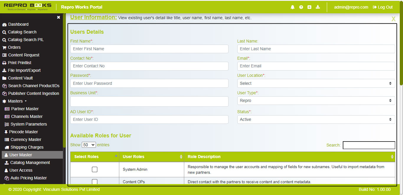
Task: Open the User Location dropdown
Action: click(316, 83)
